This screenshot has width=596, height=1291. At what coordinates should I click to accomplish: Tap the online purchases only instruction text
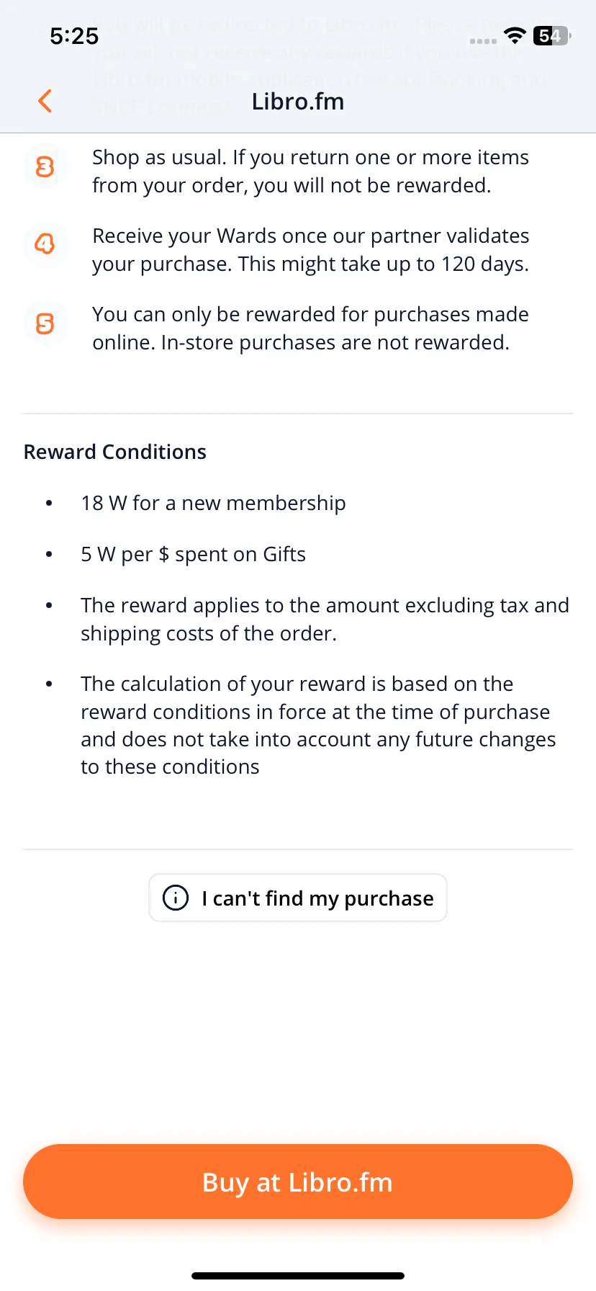[x=310, y=329]
